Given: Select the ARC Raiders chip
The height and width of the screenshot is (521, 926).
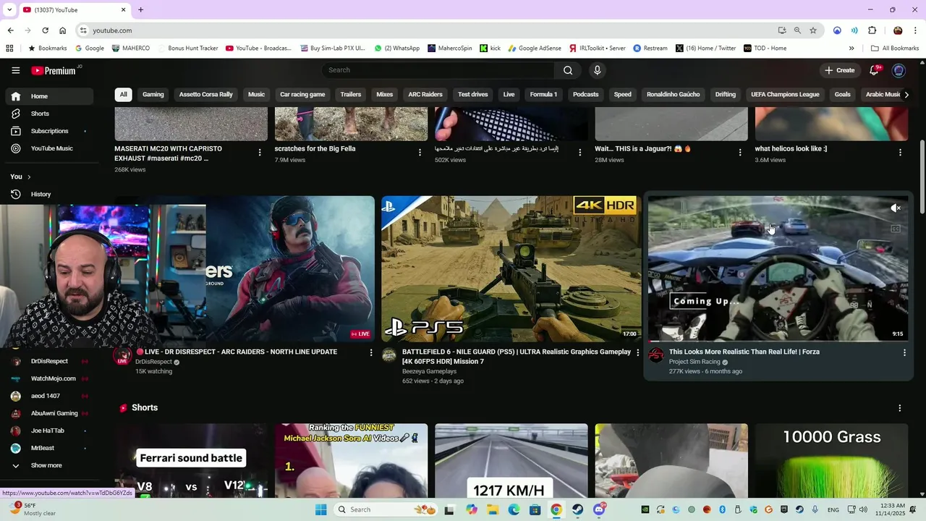Looking at the screenshot, I should [425, 95].
